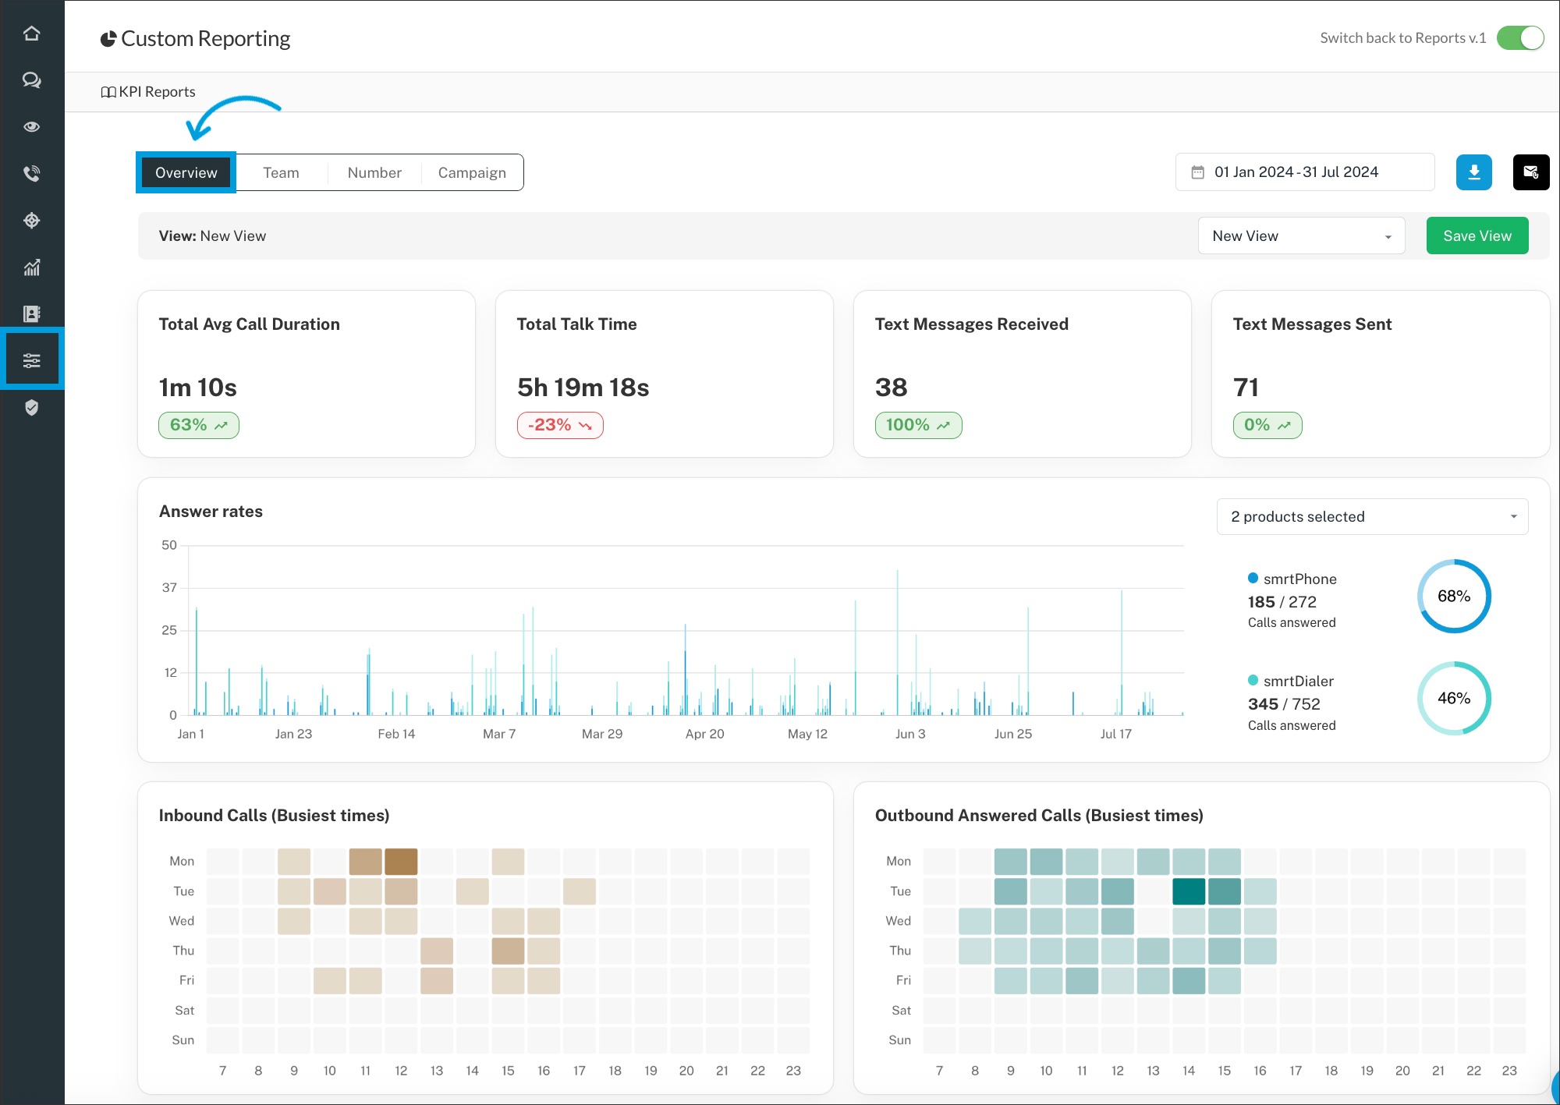Open the contacts book sidebar icon
1560x1105 pixels.
[x=31, y=313]
